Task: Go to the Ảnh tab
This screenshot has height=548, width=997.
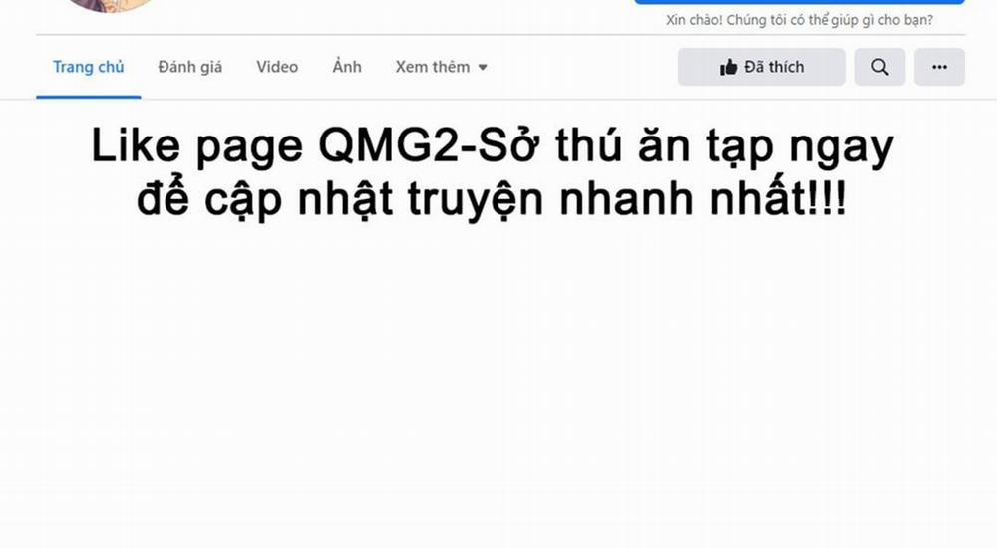Action: (x=347, y=67)
